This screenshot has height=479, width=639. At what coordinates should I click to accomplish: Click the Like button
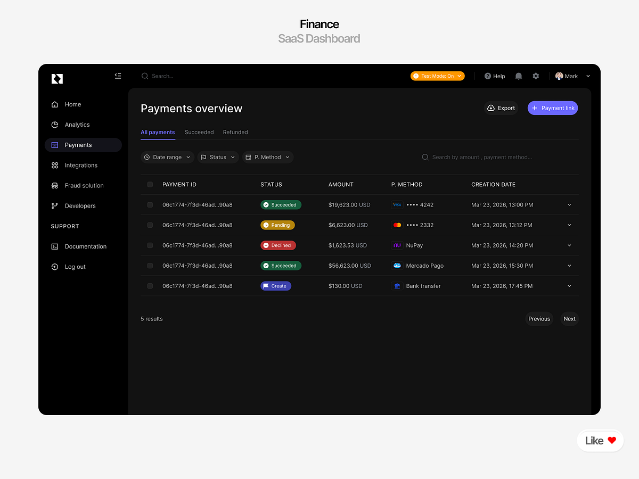coord(601,441)
